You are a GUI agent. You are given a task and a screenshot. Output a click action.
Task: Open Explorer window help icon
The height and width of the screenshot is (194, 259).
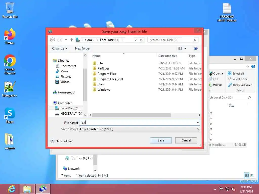point(253,66)
